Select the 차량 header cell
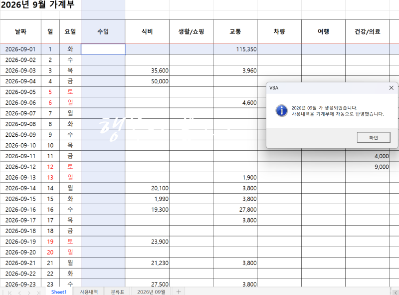Image resolution: width=399 pixels, height=295 pixels. (279, 31)
